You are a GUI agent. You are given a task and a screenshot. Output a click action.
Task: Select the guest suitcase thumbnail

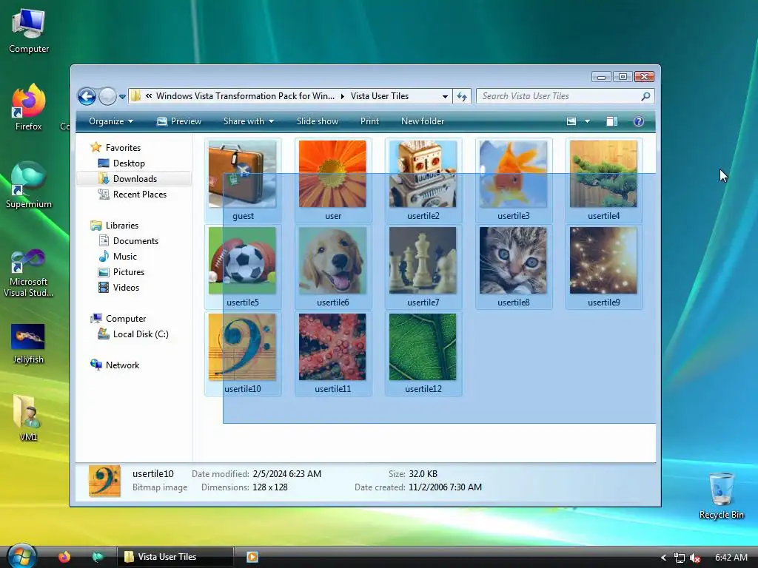point(243,175)
